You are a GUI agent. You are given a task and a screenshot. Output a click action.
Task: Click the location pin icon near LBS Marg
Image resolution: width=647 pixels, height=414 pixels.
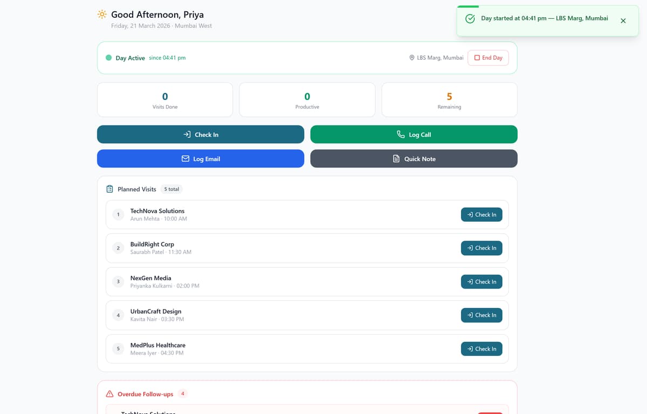[412, 58]
